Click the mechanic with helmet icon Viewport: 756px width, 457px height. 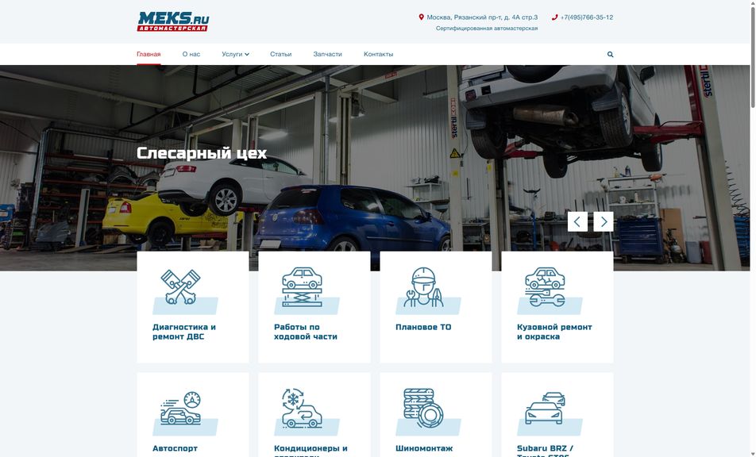coord(424,287)
